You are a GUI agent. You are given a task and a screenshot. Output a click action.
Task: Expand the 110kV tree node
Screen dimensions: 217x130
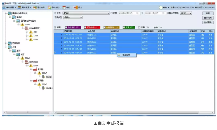click(x=27, y=36)
